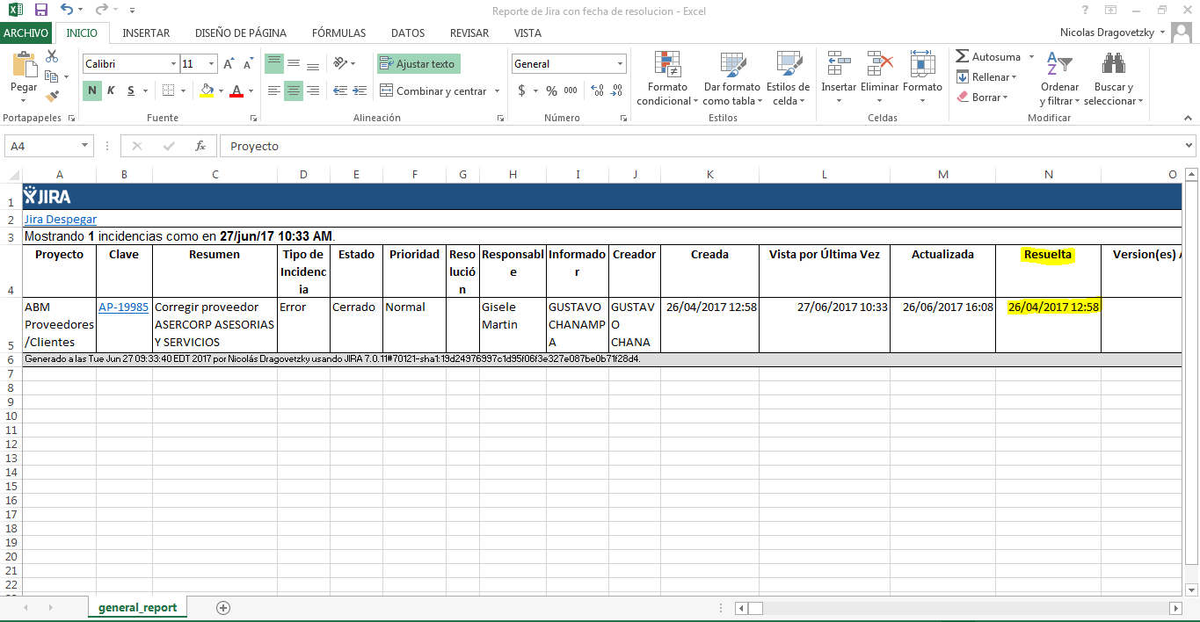The width and height of the screenshot is (1200, 622).
Task: Open the Jira Despegar link
Action: coord(60,220)
